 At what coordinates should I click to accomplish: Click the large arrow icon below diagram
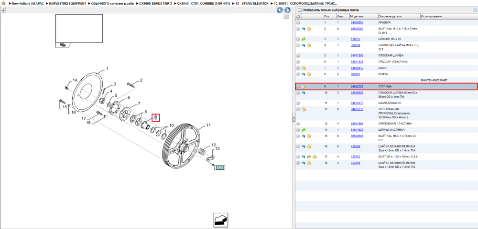pos(221,220)
